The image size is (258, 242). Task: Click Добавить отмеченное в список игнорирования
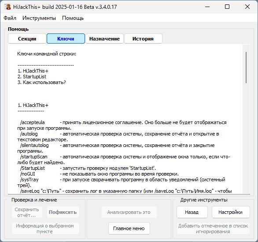pos(213,228)
